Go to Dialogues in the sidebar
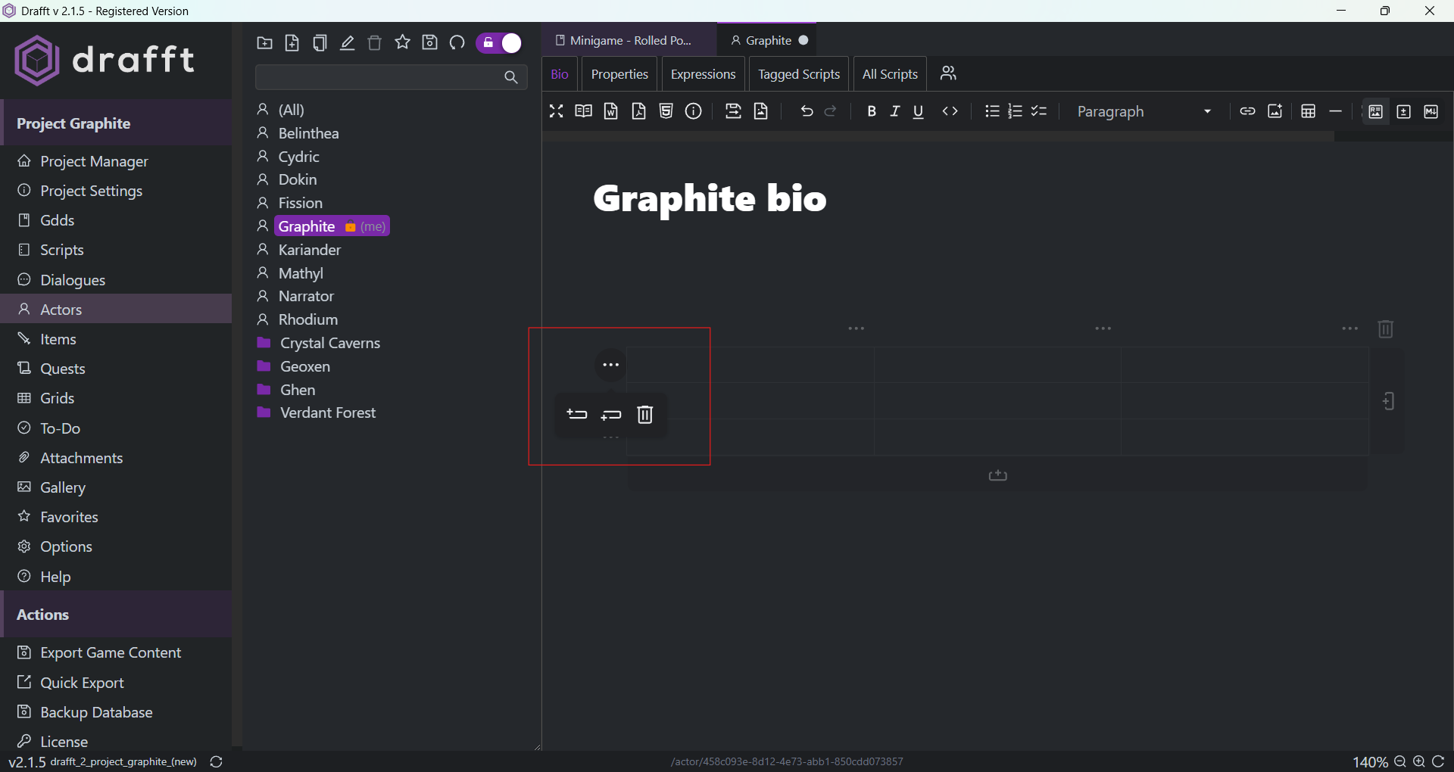This screenshot has height=772, width=1454. tap(73, 280)
